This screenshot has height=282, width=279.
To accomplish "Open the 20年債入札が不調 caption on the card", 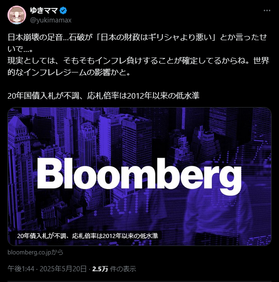I will 88,236.
